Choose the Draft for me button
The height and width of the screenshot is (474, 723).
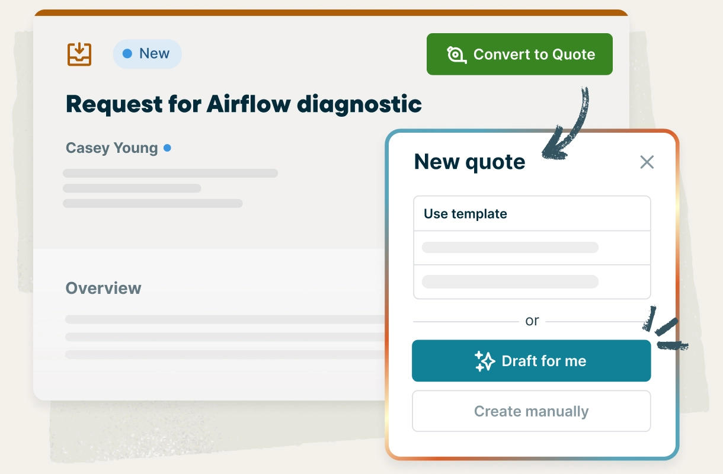(531, 361)
